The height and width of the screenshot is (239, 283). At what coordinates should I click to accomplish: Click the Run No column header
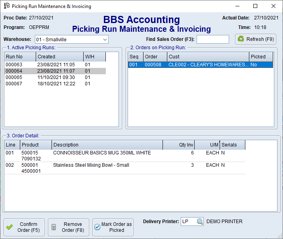(x=20, y=57)
